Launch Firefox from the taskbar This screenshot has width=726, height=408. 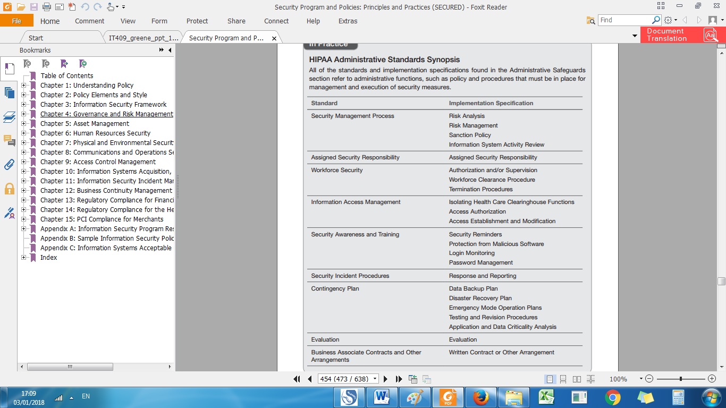click(x=480, y=397)
